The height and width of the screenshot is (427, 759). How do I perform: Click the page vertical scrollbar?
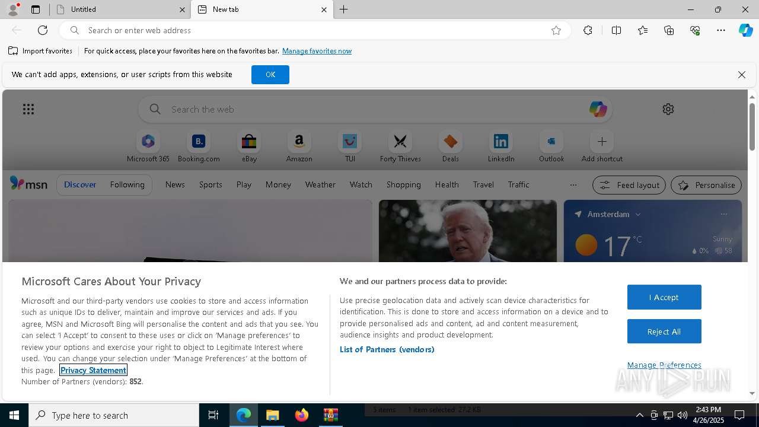(752, 126)
